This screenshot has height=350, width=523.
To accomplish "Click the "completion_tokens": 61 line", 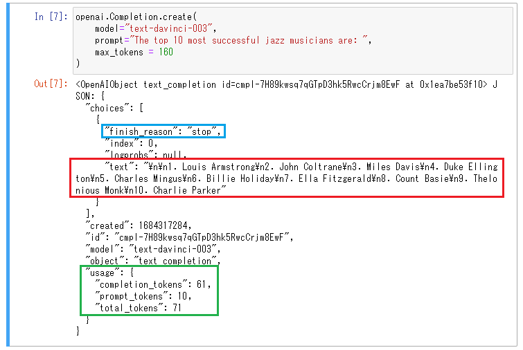I will (x=153, y=284).
